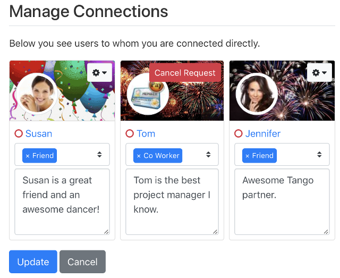Remove the Friend tag from Jennifer
Viewport: 340px width, 278px height.
[x=248, y=156]
